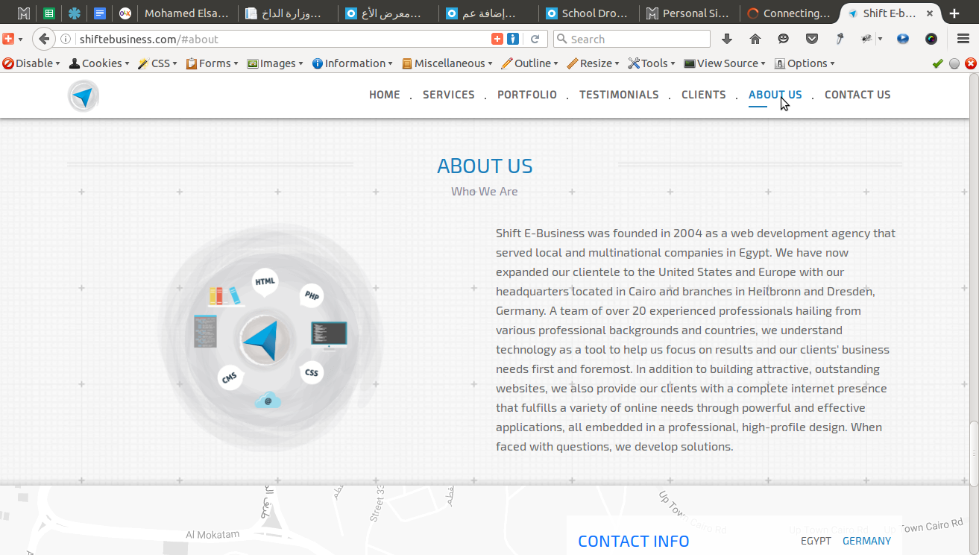Click the cloud email icon in graphic
The height and width of the screenshot is (555, 979).
[x=268, y=401]
